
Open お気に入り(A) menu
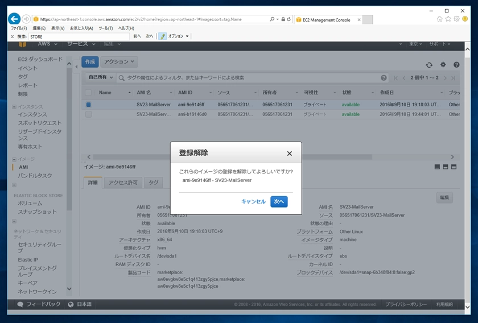[x=81, y=28]
